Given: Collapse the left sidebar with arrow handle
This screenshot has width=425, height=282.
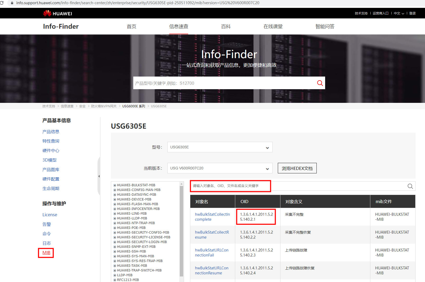Looking at the screenshot, I should pyautogui.click(x=99, y=176).
